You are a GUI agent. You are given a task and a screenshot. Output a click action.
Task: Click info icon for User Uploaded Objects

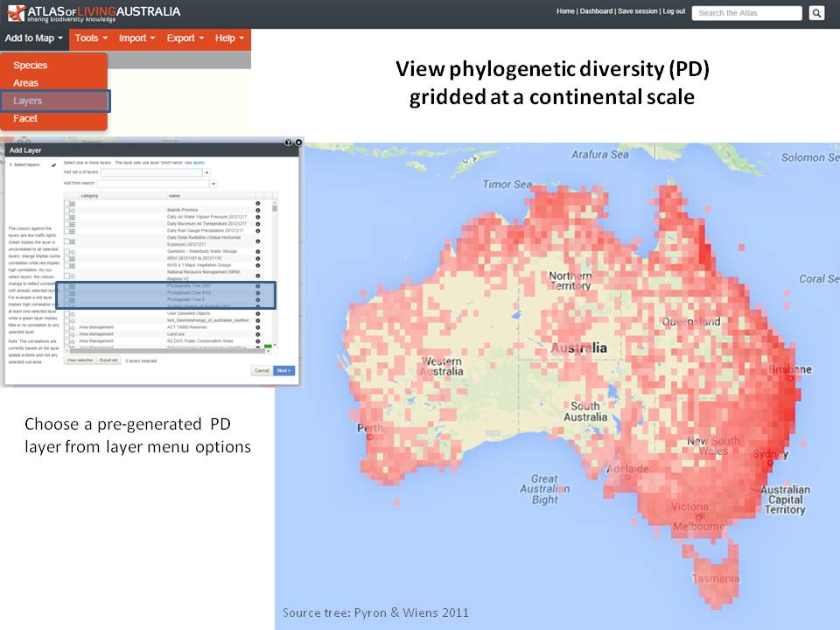pos(258,313)
